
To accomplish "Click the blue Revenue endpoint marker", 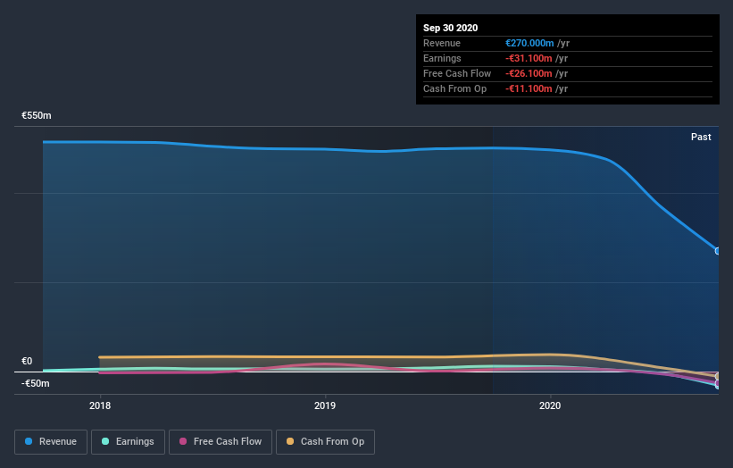I will pos(718,251).
